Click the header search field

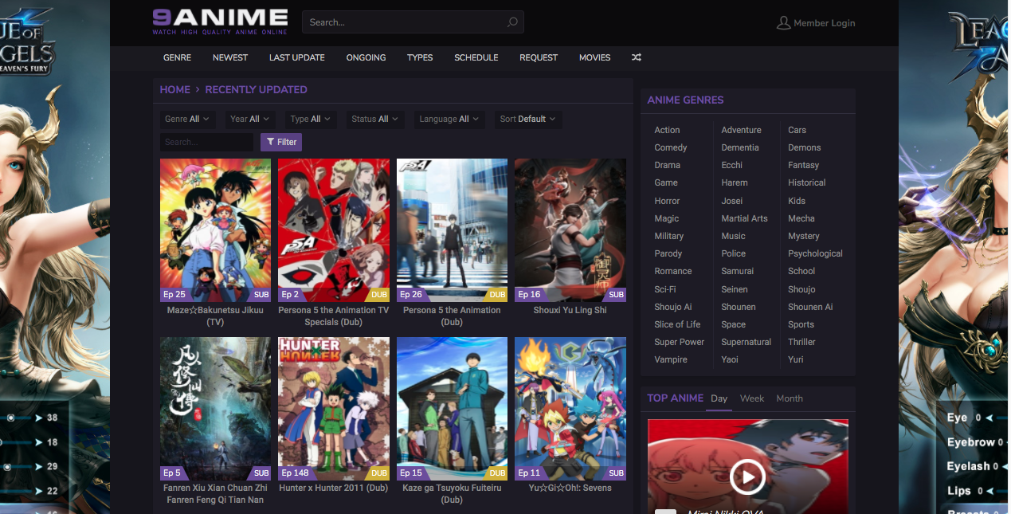coord(413,22)
